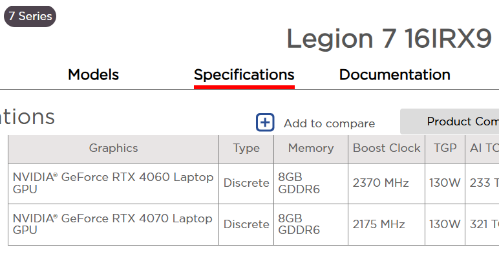Click the 2370 MHz boost clock cell

pos(387,184)
